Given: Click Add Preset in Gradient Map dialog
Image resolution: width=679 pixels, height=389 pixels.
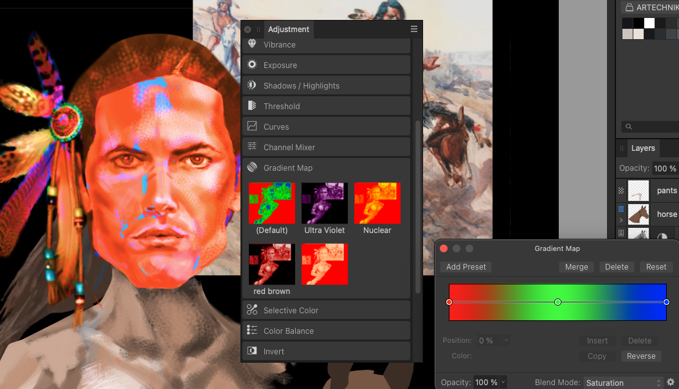Looking at the screenshot, I should coord(466,266).
